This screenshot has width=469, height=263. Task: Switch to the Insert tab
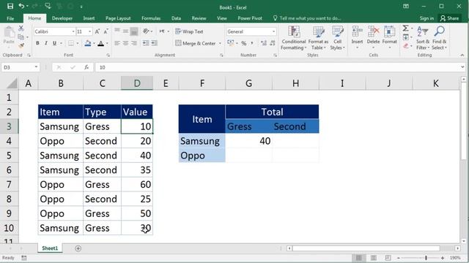pyautogui.click(x=89, y=18)
